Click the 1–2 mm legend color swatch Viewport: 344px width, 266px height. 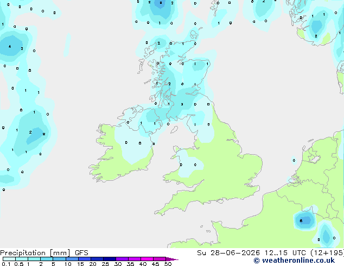pos(34,259)
